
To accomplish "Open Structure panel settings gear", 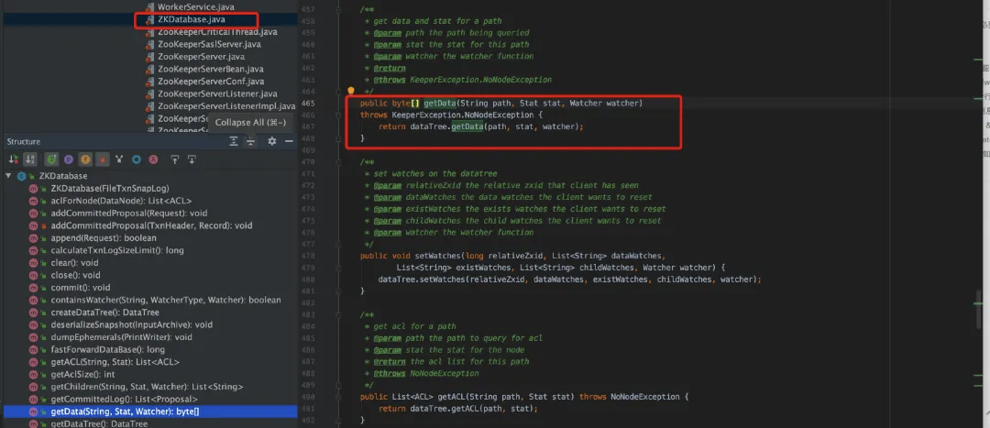I will pos(272,141).
